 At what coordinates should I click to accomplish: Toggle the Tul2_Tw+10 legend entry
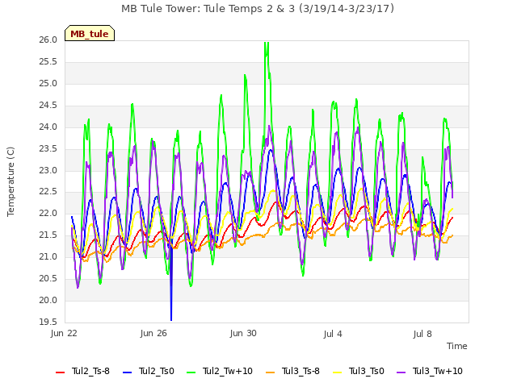[x=220, y=371]
